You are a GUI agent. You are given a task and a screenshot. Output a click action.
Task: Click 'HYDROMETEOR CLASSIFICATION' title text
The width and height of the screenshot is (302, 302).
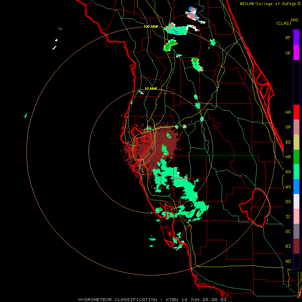point(118,300)
